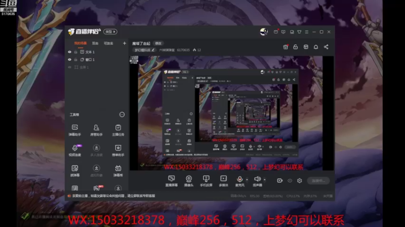Open the mode pill next to logo

(x=110, y=32)
